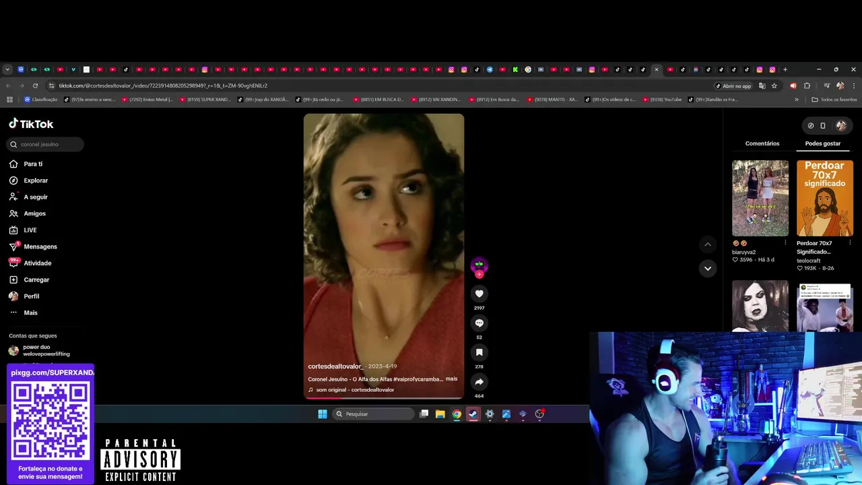The height and width of the screenshot is (485, 862).
Task: Go to the next video with the down chevron
Action: pos(707,268)
